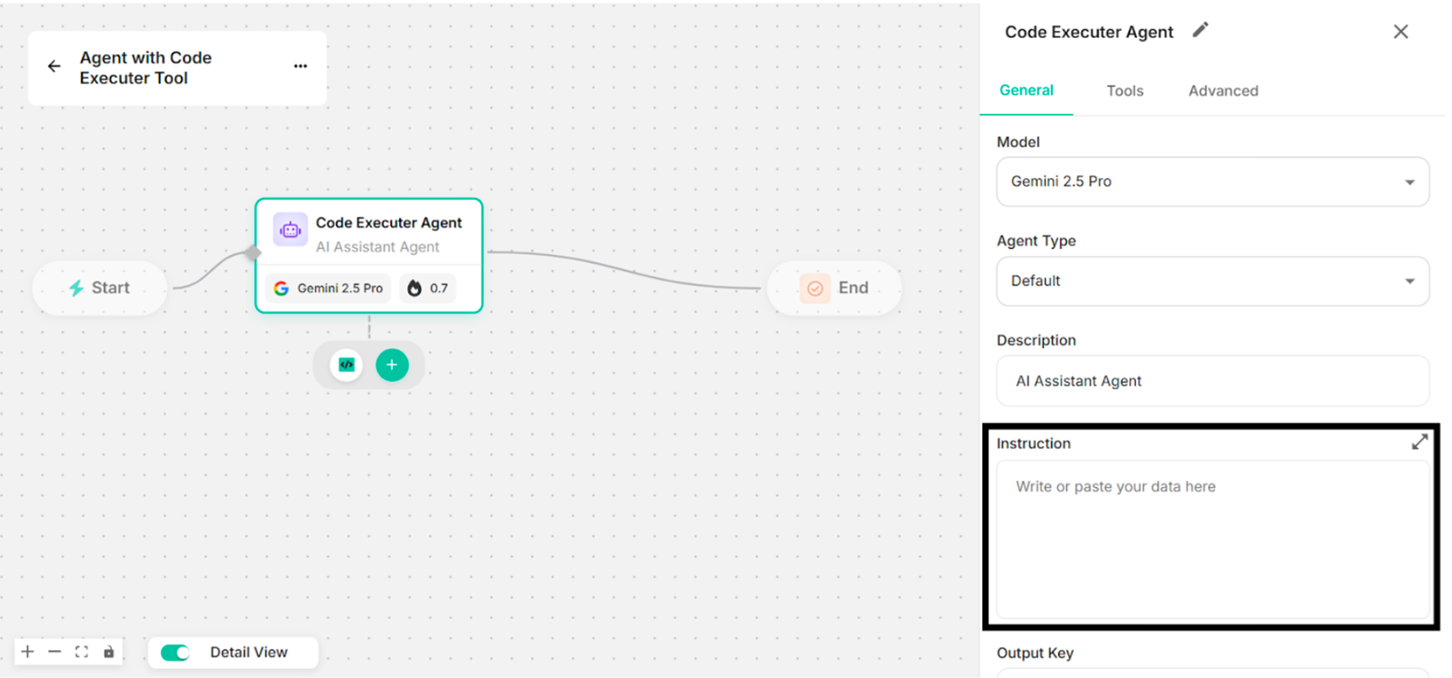Click 'AI Assistant Agent' subtitle on node
This screenshot has height=678, width=1452.
pos(377,247)
